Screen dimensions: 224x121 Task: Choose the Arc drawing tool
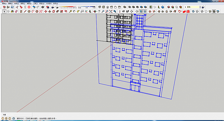pos(33,11)
